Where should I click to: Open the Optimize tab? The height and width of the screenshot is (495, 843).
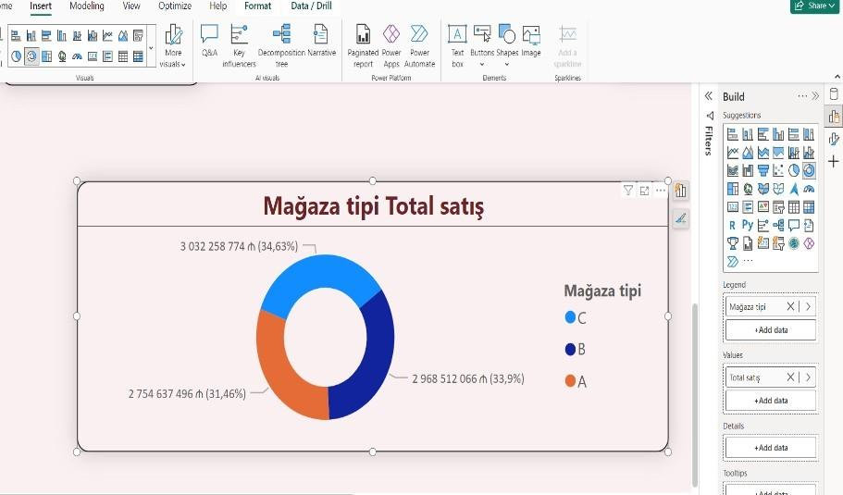tap(175, 6)
